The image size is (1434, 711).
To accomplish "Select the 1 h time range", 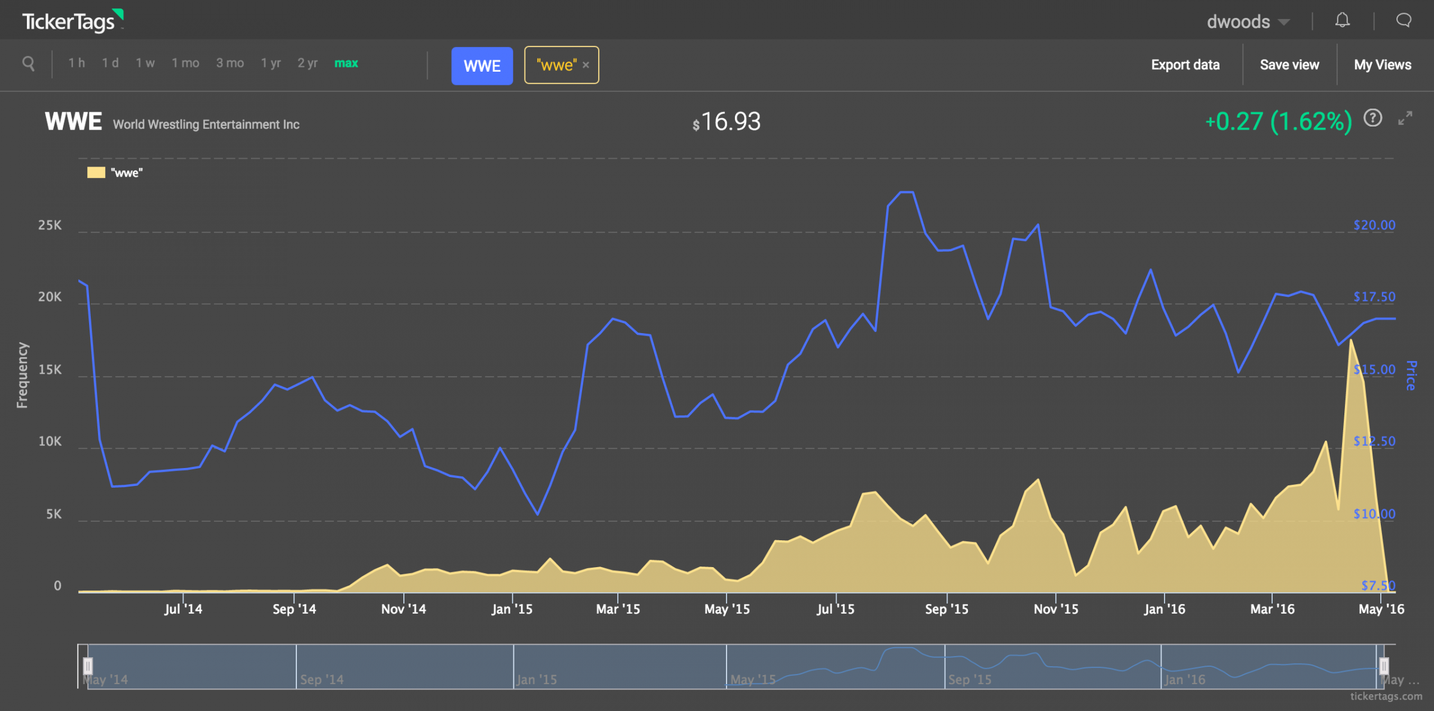I will coord(76,63).
